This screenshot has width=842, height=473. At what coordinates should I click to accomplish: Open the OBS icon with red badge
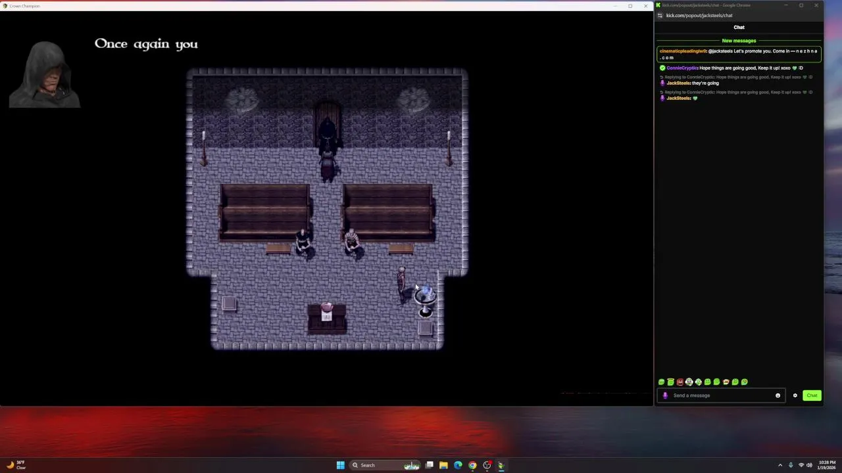click(x=487, y=465)
